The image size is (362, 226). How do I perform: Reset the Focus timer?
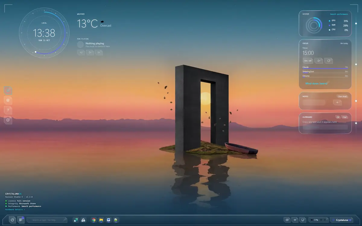[329, 61]
